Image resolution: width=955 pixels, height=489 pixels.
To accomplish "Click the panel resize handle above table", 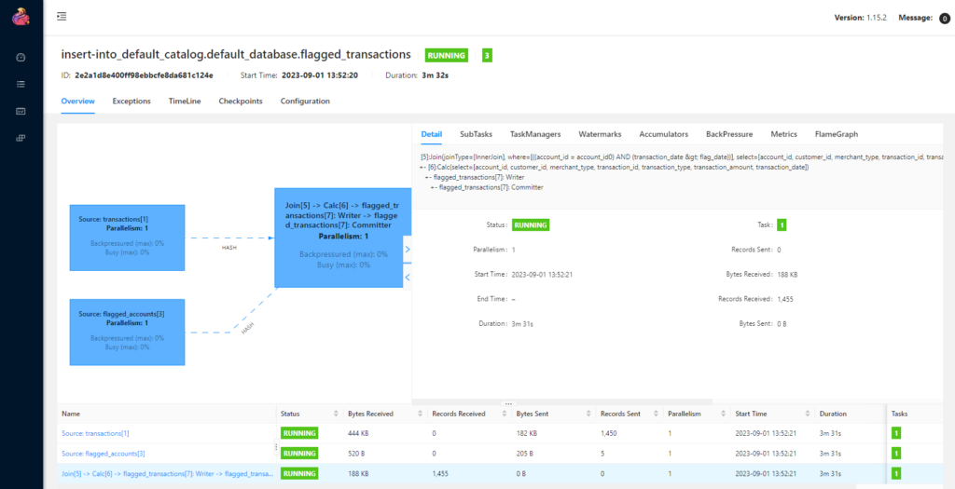I will pos(508,403).
